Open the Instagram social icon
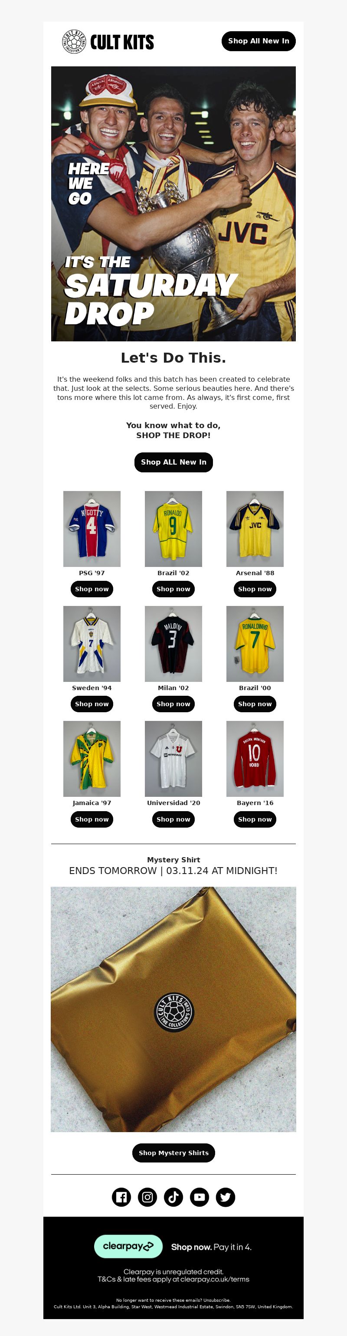 click(147, 1197)
